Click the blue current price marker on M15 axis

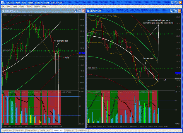point(82,53)
